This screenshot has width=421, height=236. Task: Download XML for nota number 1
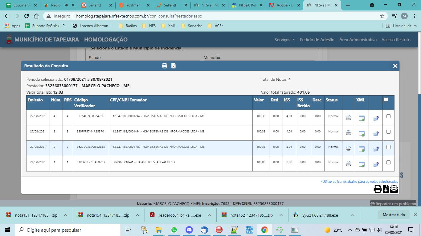(362, 164)
